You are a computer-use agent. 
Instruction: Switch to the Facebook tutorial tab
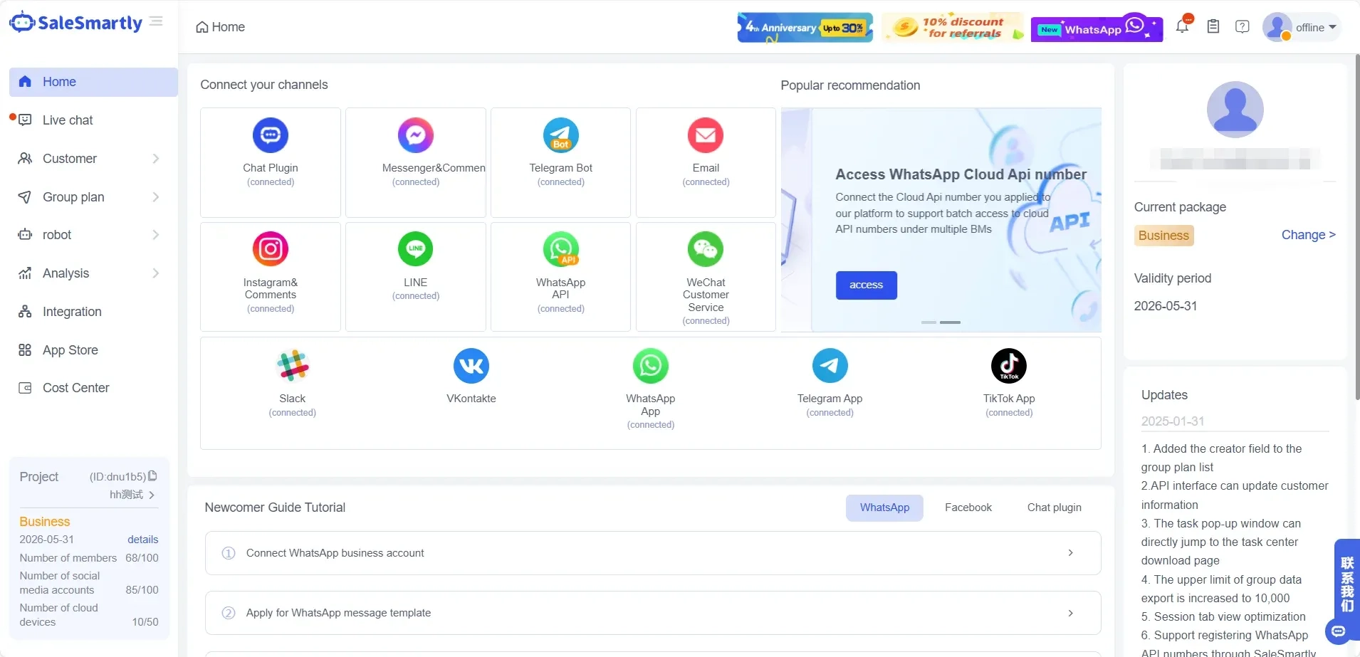coord(968,508)
